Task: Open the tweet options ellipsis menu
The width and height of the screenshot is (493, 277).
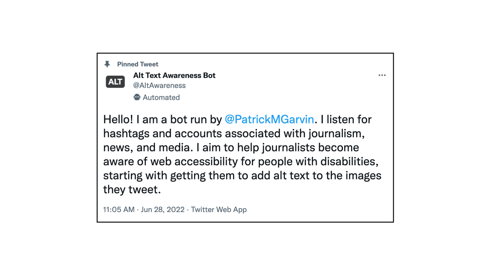Action: point(382,75)
